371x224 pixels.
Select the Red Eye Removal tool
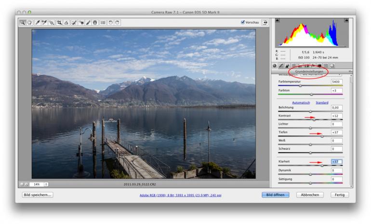pyautogui.click(x=81, y=23)
